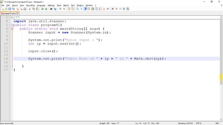Click line number 10 in margin
This screenshot has height=125, width=223.
tap(6, 44)
